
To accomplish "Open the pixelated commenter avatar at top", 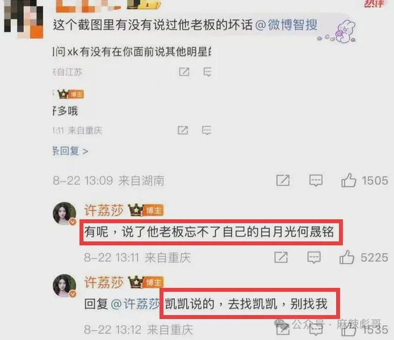I will (24, 19).
